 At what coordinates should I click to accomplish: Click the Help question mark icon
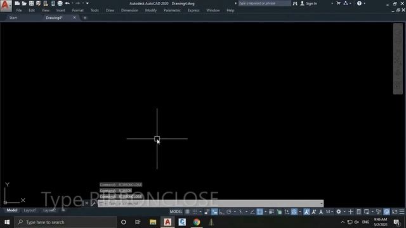click(359, 3)
